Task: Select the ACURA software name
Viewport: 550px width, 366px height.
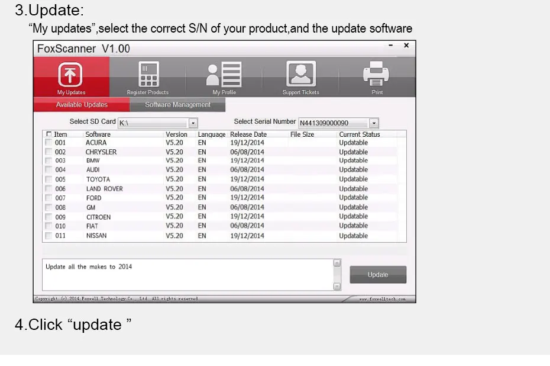Action: coord(96,143)
